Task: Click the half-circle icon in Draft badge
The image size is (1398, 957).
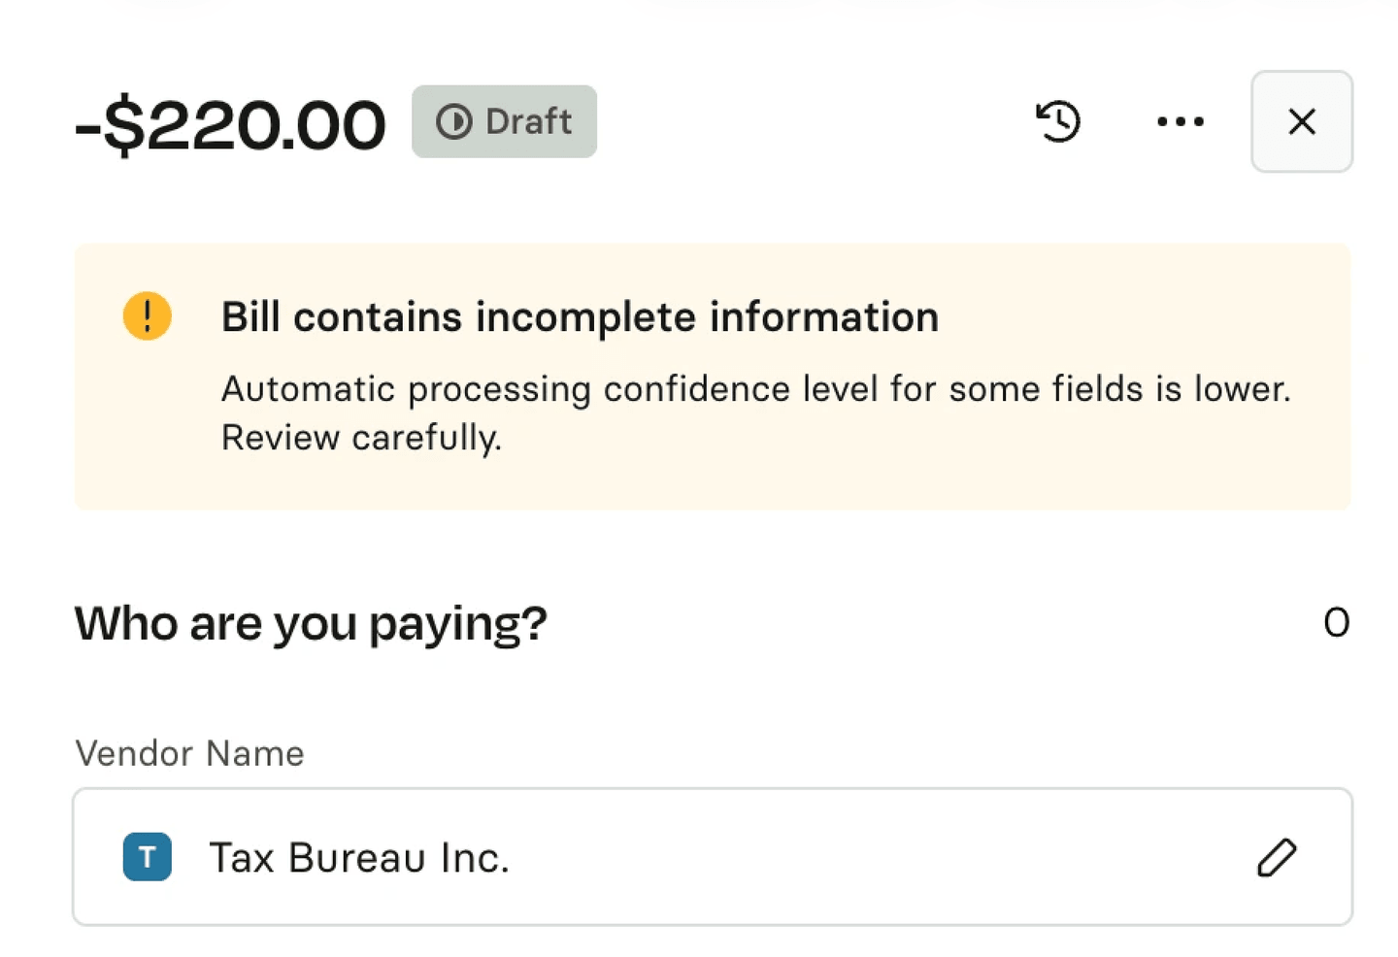Action: (x=453, y=122)
